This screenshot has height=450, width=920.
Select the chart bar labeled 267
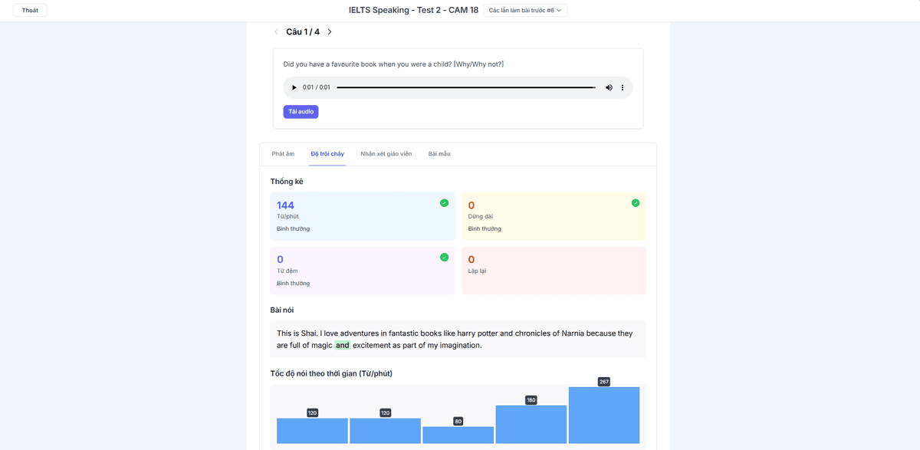(603, 414)
